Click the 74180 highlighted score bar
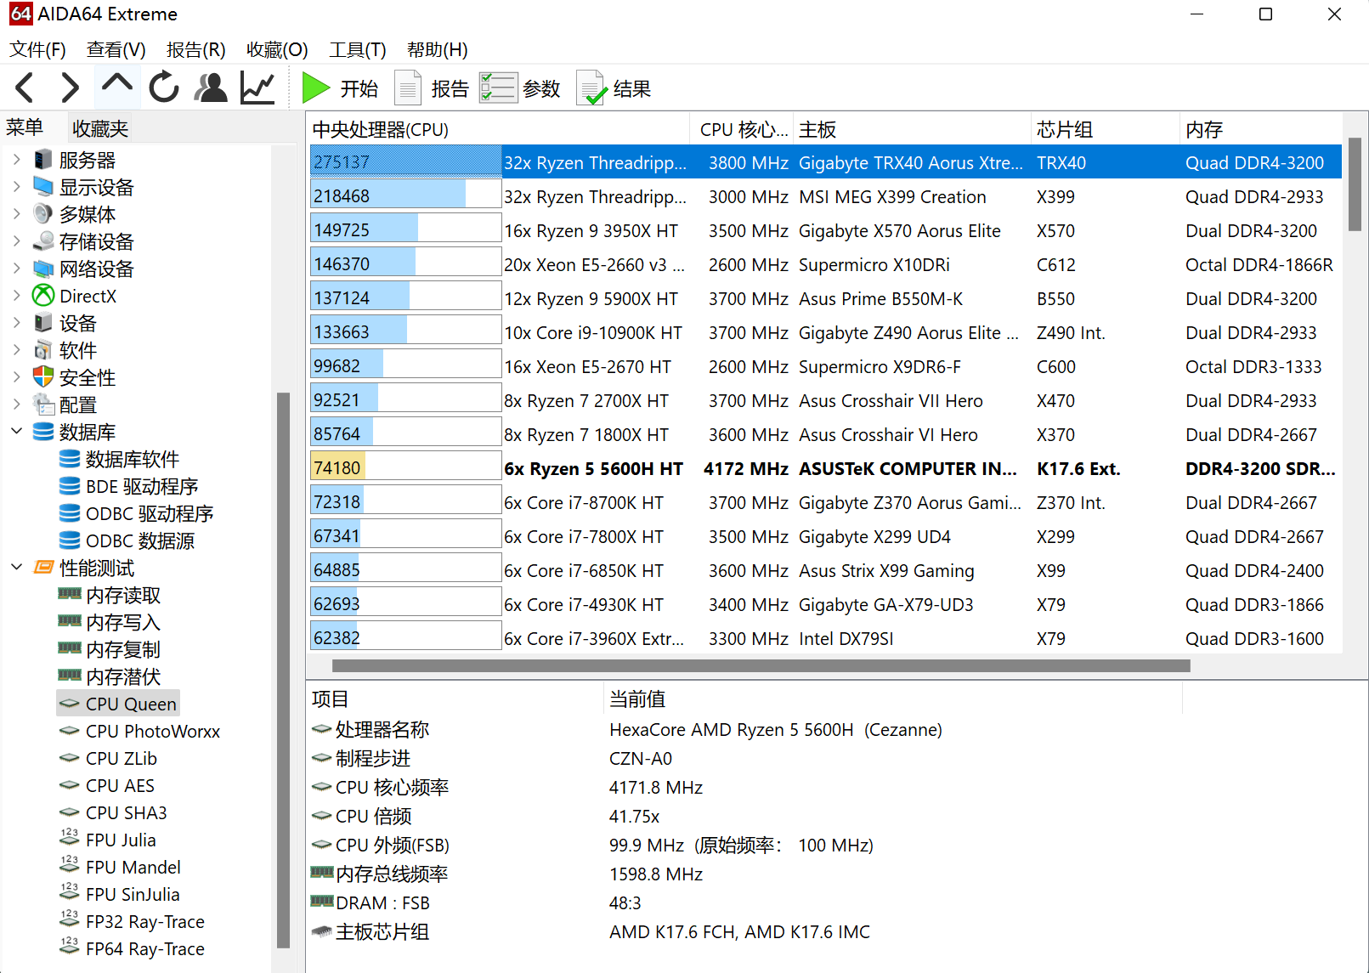Viewport: 1369px width, 973px height. (405, 467)
